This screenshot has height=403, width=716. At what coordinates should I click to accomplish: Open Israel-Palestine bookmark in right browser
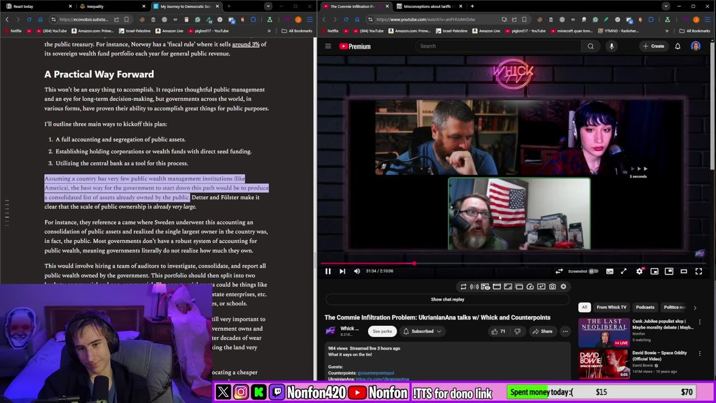[452, 31]
